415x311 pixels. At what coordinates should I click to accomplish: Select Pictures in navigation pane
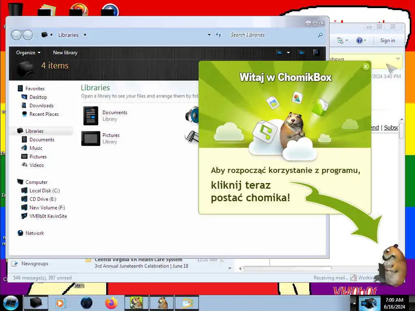[x=38, y=157]
